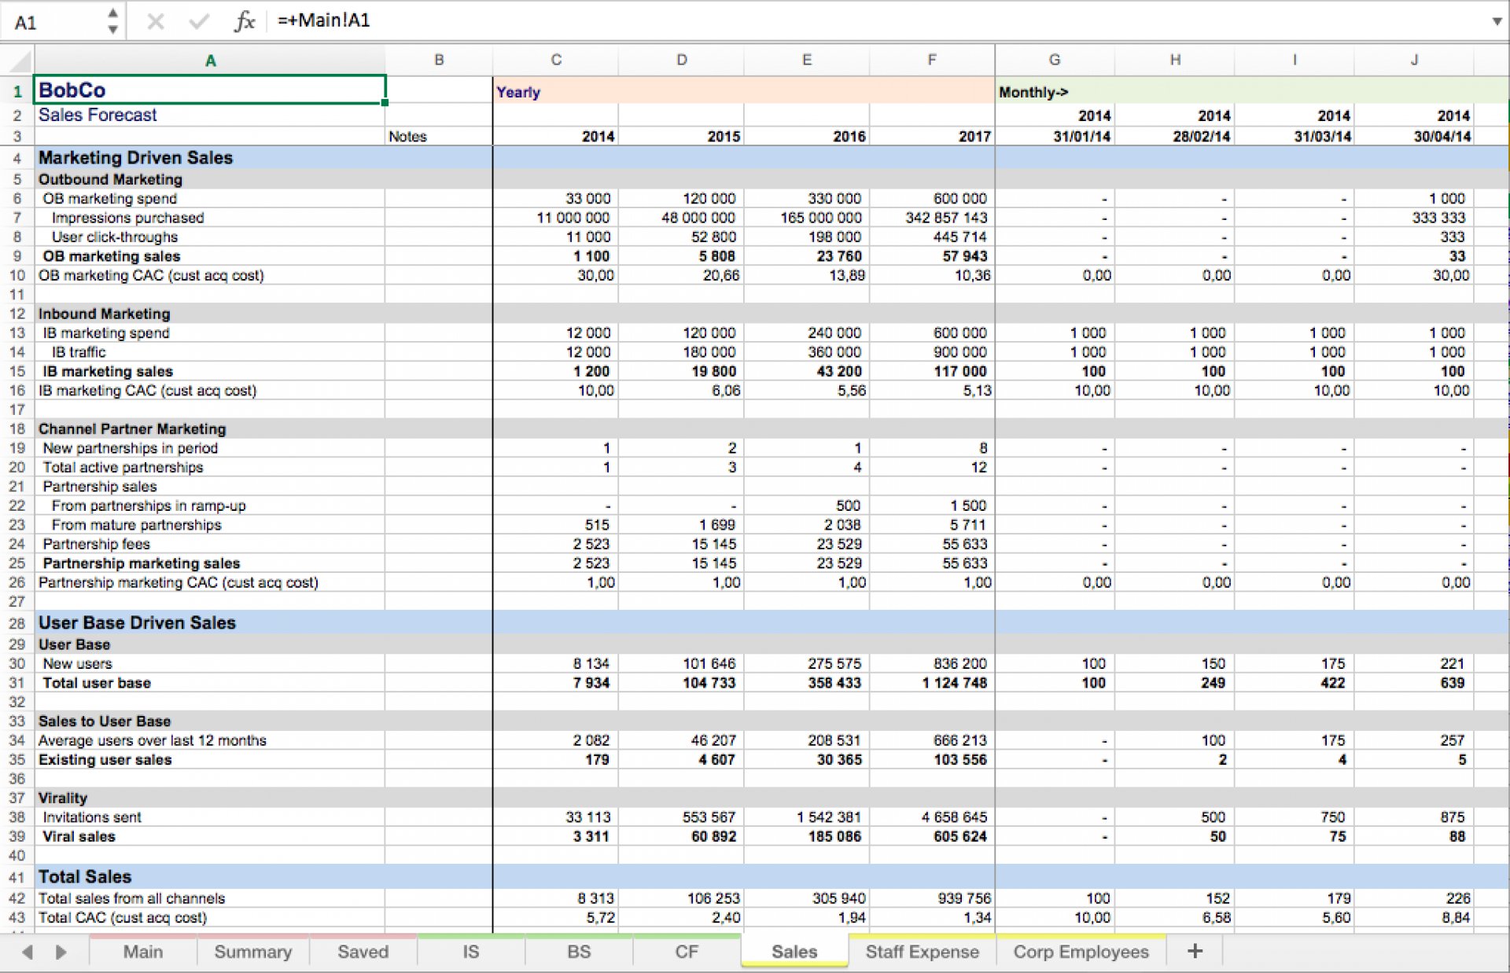The image size is (1510, 973).
Task: Select column F header
Action: (932, 61)
